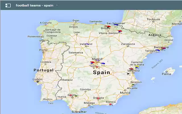The height and width of the screenshot is (114, 182).
Task: Select red-blue flag marker west of Madrid
Action: 92,63
